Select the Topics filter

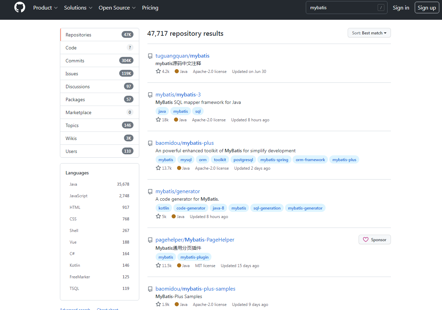99,125
